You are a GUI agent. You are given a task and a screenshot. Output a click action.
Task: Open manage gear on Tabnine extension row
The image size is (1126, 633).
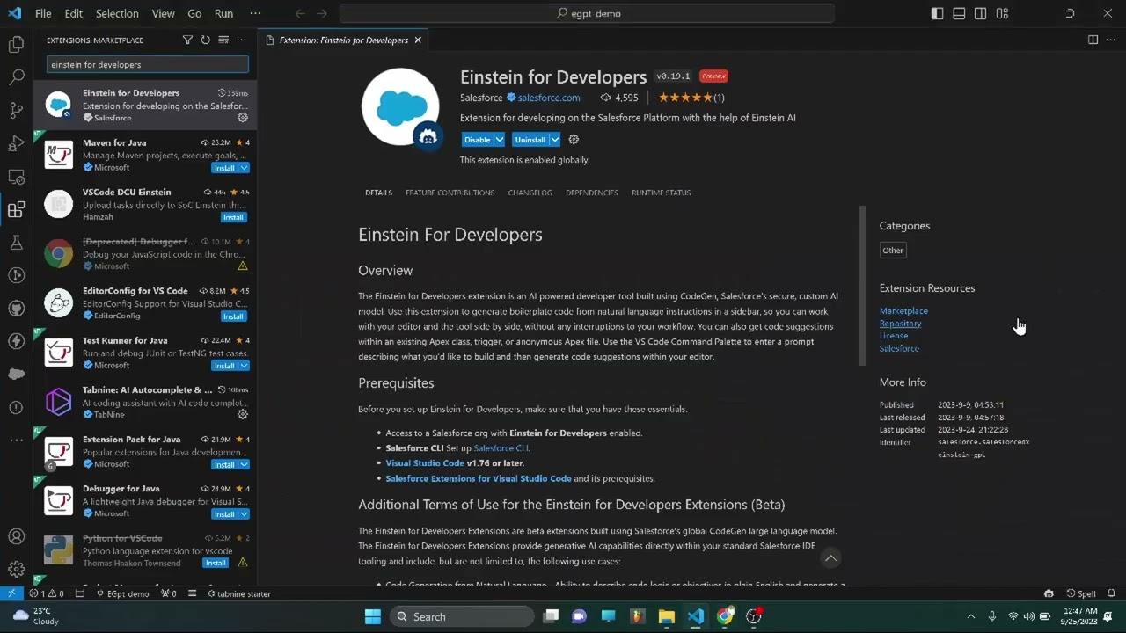tap(243, 414)
